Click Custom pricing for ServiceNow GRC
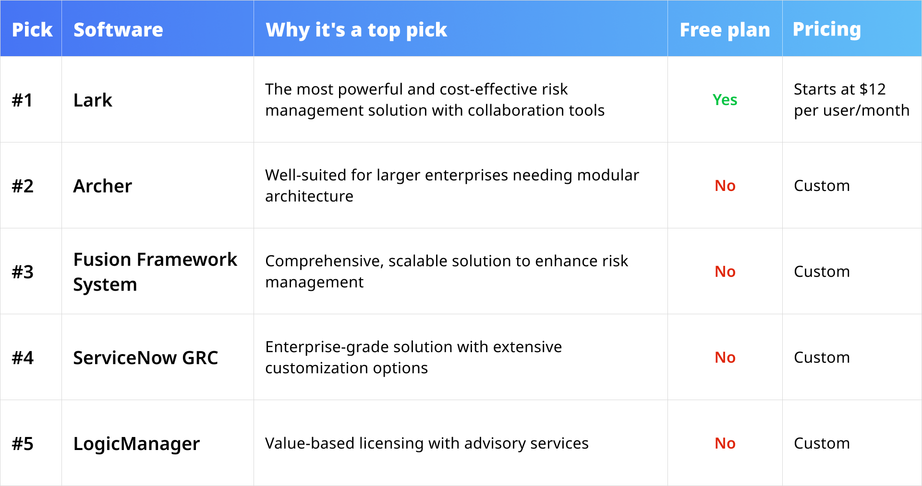The width and height of the screenshot is (922, 486). (x=822, y=357)
